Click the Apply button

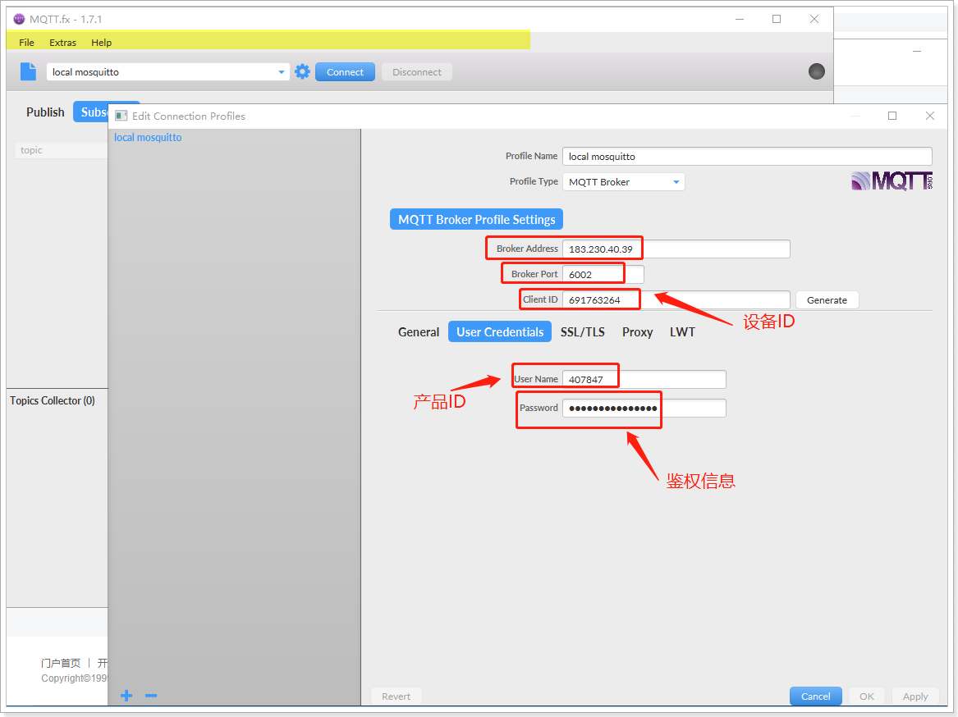915,696
